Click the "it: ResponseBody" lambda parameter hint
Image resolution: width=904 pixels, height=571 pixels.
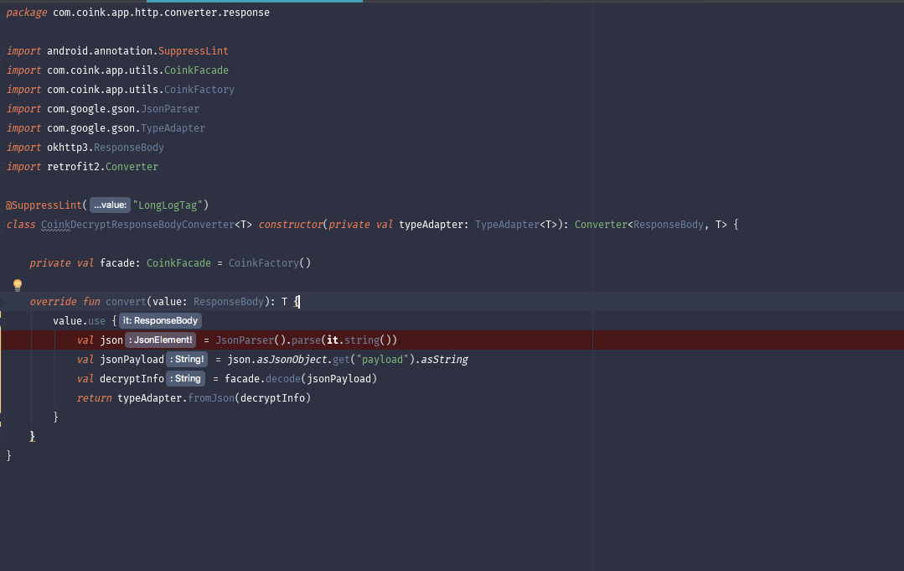[160, 320]
